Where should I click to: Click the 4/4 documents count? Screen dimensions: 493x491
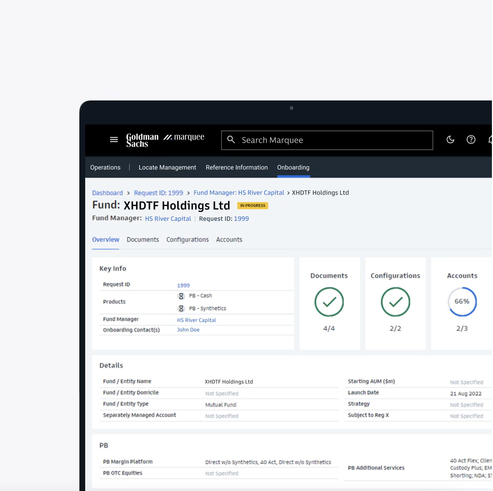(329, 329)
